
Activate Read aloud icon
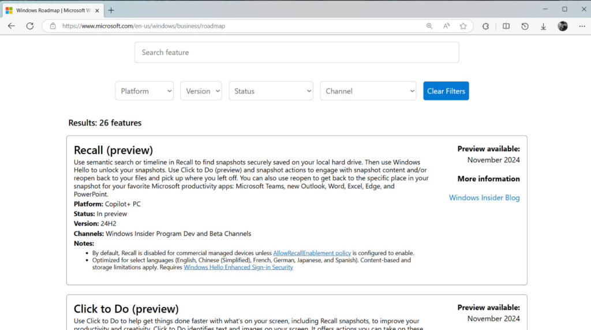(446, 26)
